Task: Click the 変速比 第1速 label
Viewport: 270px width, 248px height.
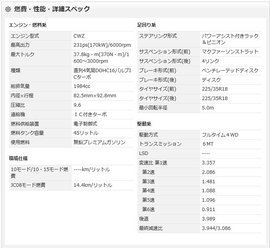Action: (x=153, y=163)
